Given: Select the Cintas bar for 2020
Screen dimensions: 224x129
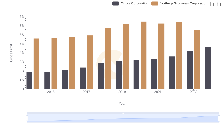Looking at the screenshot, I should (136, 74).
